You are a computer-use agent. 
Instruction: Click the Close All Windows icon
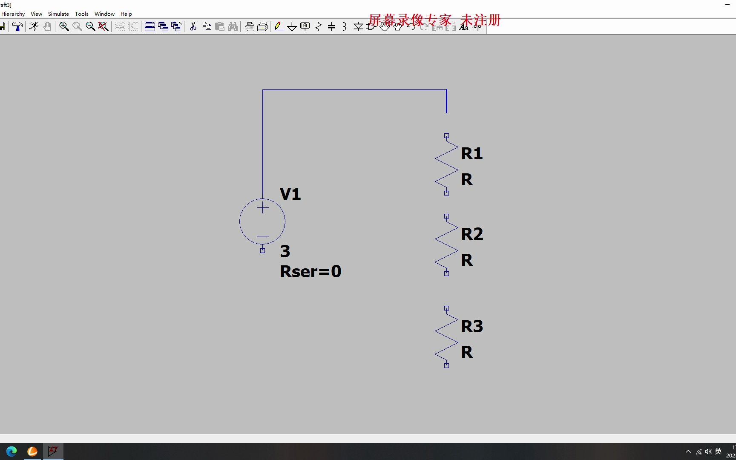[x=176, y=26]
